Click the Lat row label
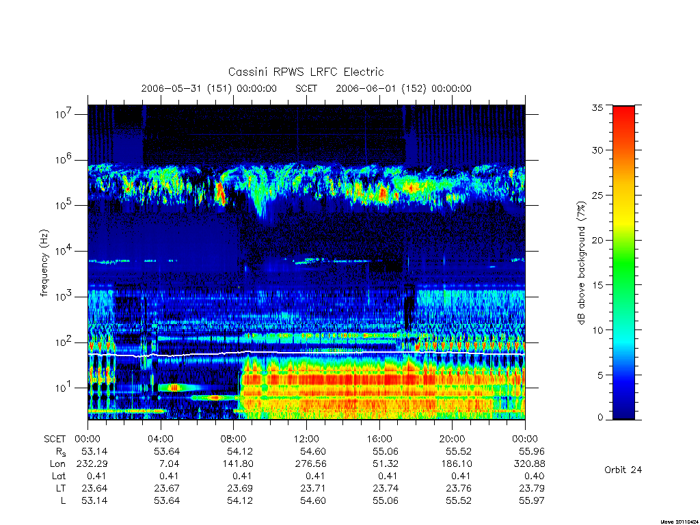This screenshot has width=700, height=525. [x=59, y=476]
